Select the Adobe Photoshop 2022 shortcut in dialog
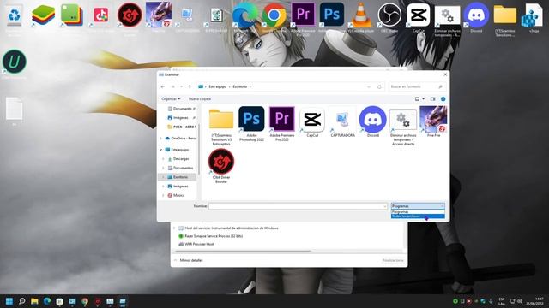The height and width of the screenshot is (308, 549). (x=251, y=124)
